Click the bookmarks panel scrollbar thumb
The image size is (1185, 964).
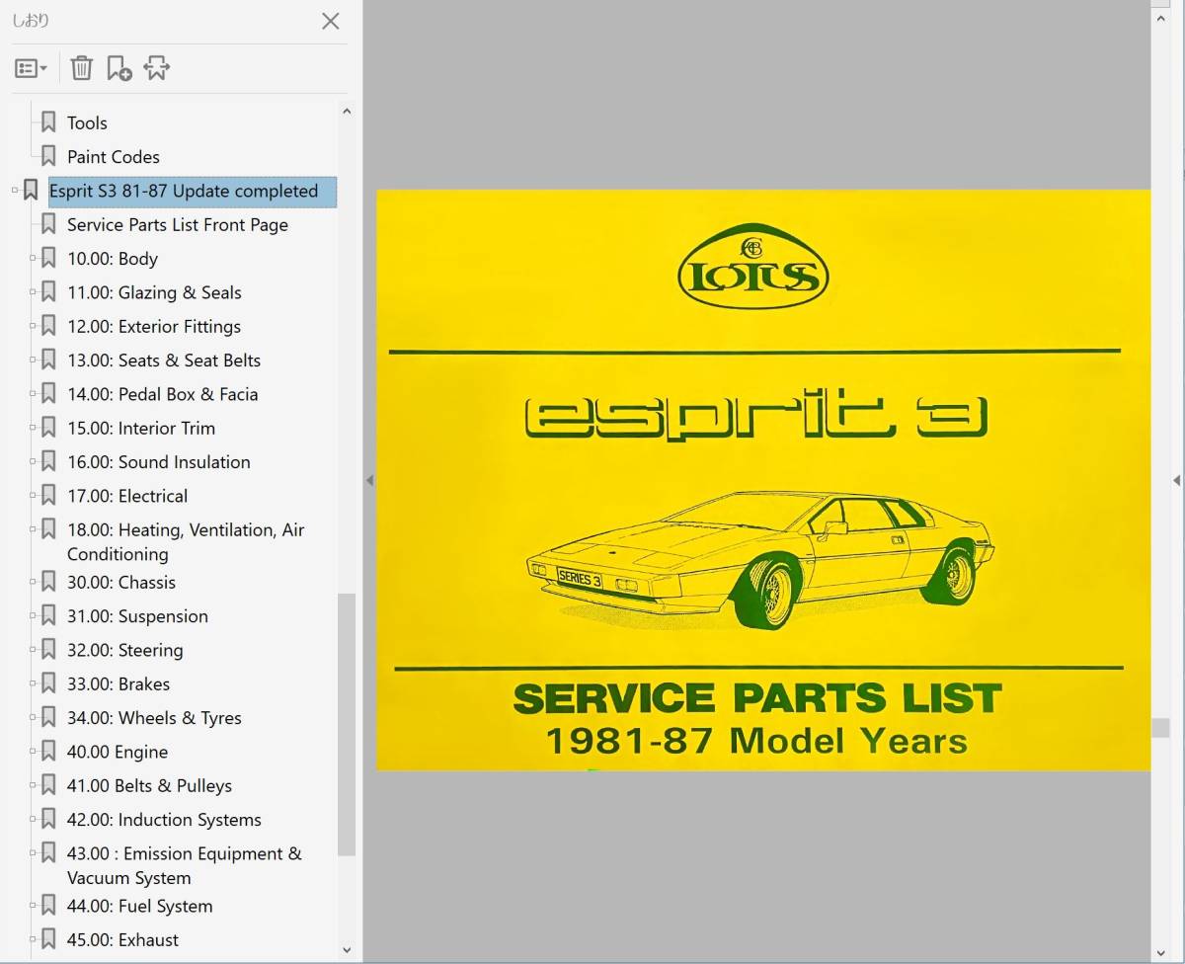click(346, 724)
